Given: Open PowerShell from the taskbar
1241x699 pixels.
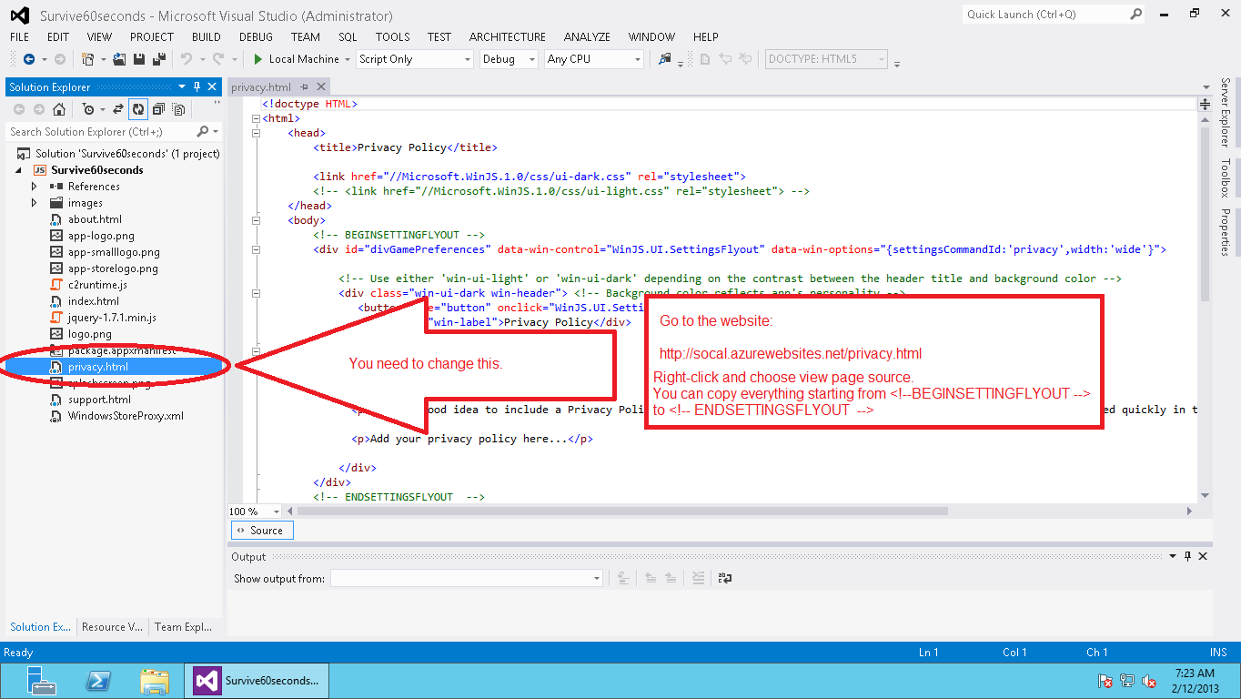Looking at the screenshot, I should [x=98, y=680].
